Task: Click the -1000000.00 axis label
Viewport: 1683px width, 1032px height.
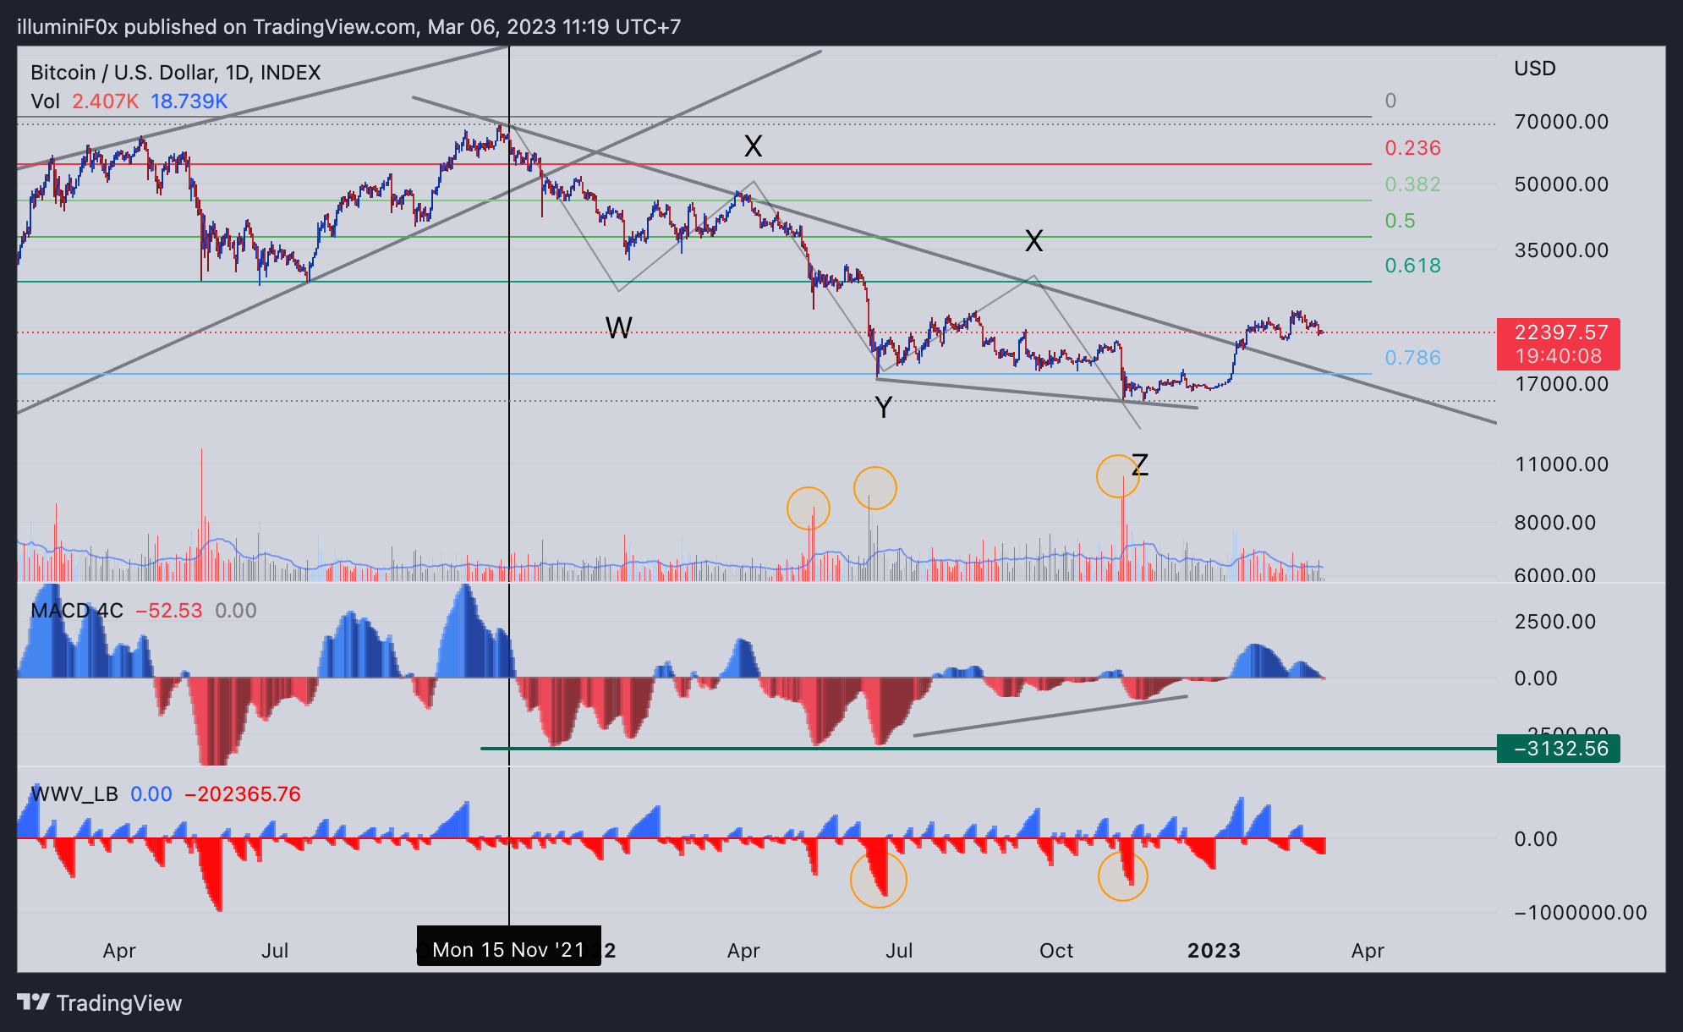Action: 1580,913
